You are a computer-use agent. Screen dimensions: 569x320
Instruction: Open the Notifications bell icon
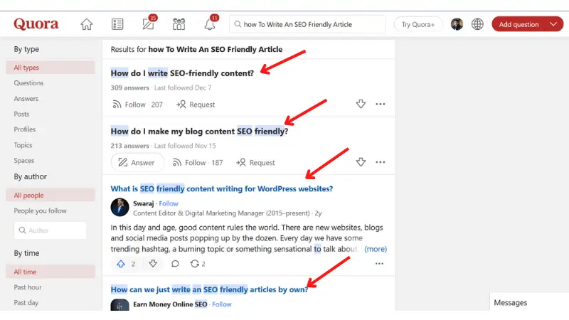(x=210, y=24)
